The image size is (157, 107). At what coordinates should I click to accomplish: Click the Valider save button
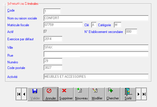point(35,94)
